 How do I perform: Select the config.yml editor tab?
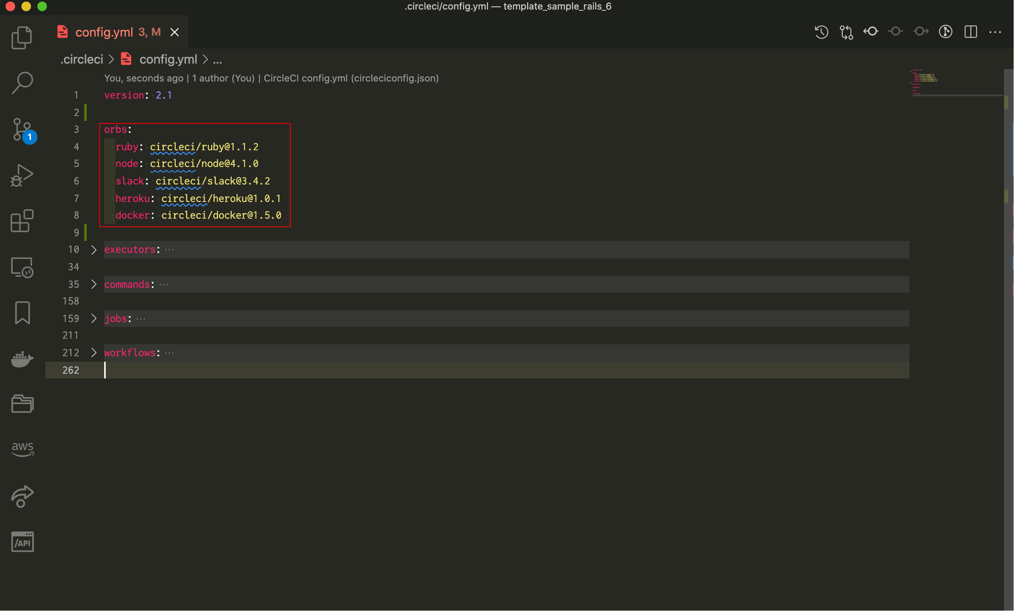pyautogui.click(x=104, y=32)
